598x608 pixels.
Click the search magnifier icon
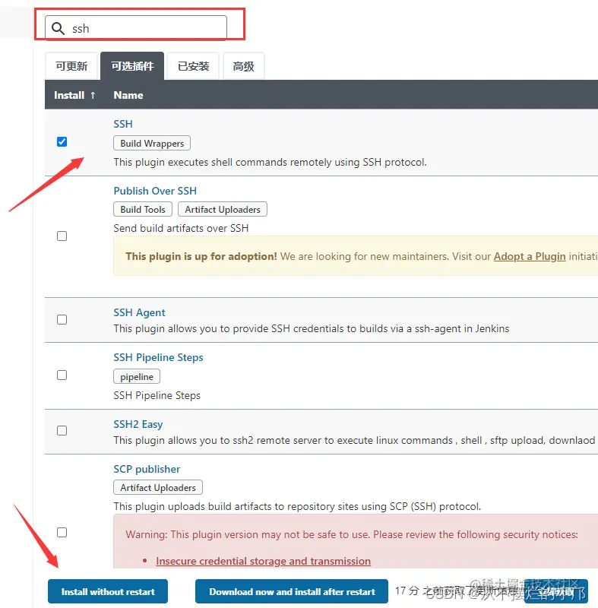(59, 28)
